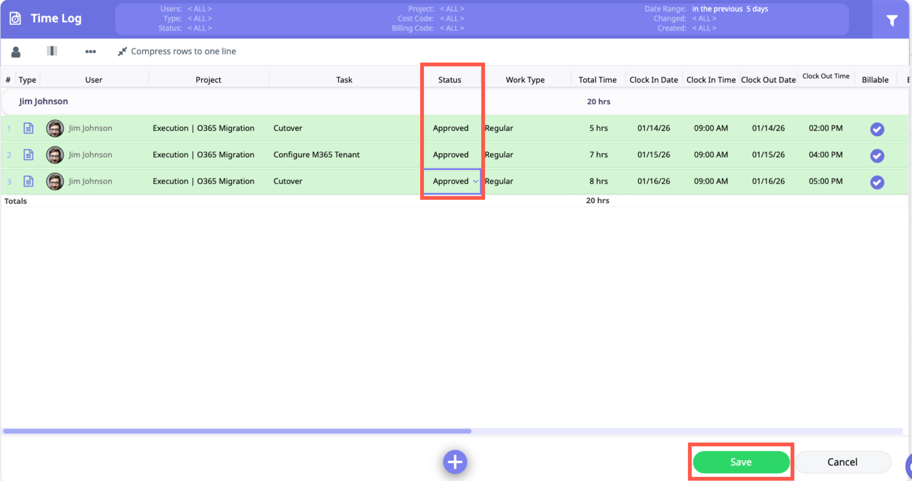Click document type icon in row 1
The height and width of the screenshot is (481, 912).
point(29,128)
